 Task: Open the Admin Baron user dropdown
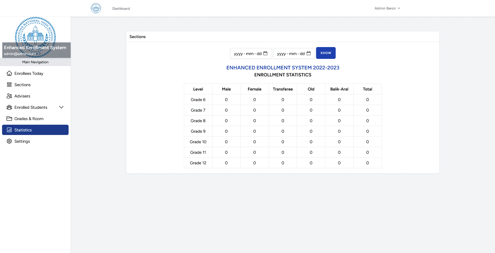coord(387,8)
